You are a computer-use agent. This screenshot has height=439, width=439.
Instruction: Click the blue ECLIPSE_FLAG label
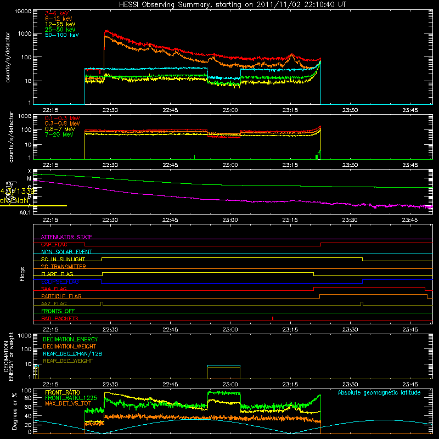click(x=60, y=282)
